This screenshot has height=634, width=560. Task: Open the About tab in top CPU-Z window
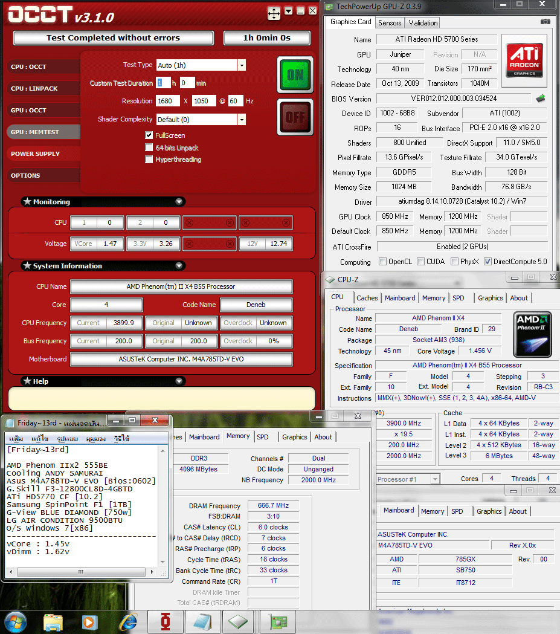[x=519, y=298]
